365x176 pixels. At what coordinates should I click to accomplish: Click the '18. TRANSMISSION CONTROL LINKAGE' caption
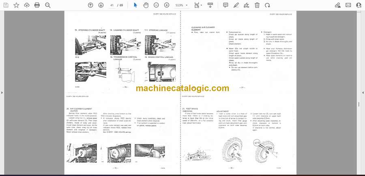[123, 58]
